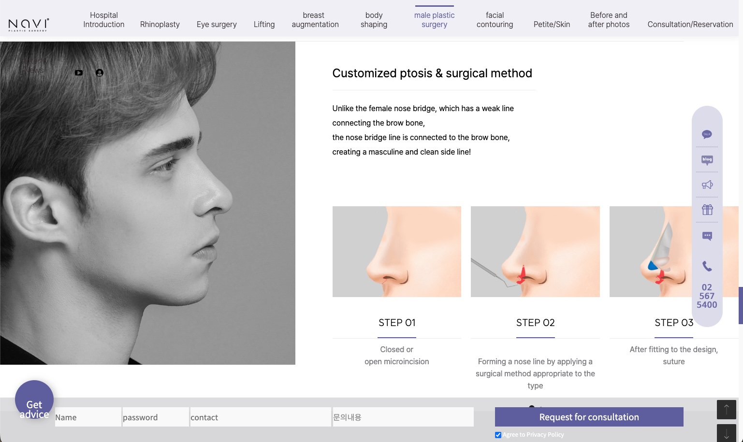Uncheck Agree to Privacy Policy
This screenshot has width=743, height=442.
[x=498, y=435]
